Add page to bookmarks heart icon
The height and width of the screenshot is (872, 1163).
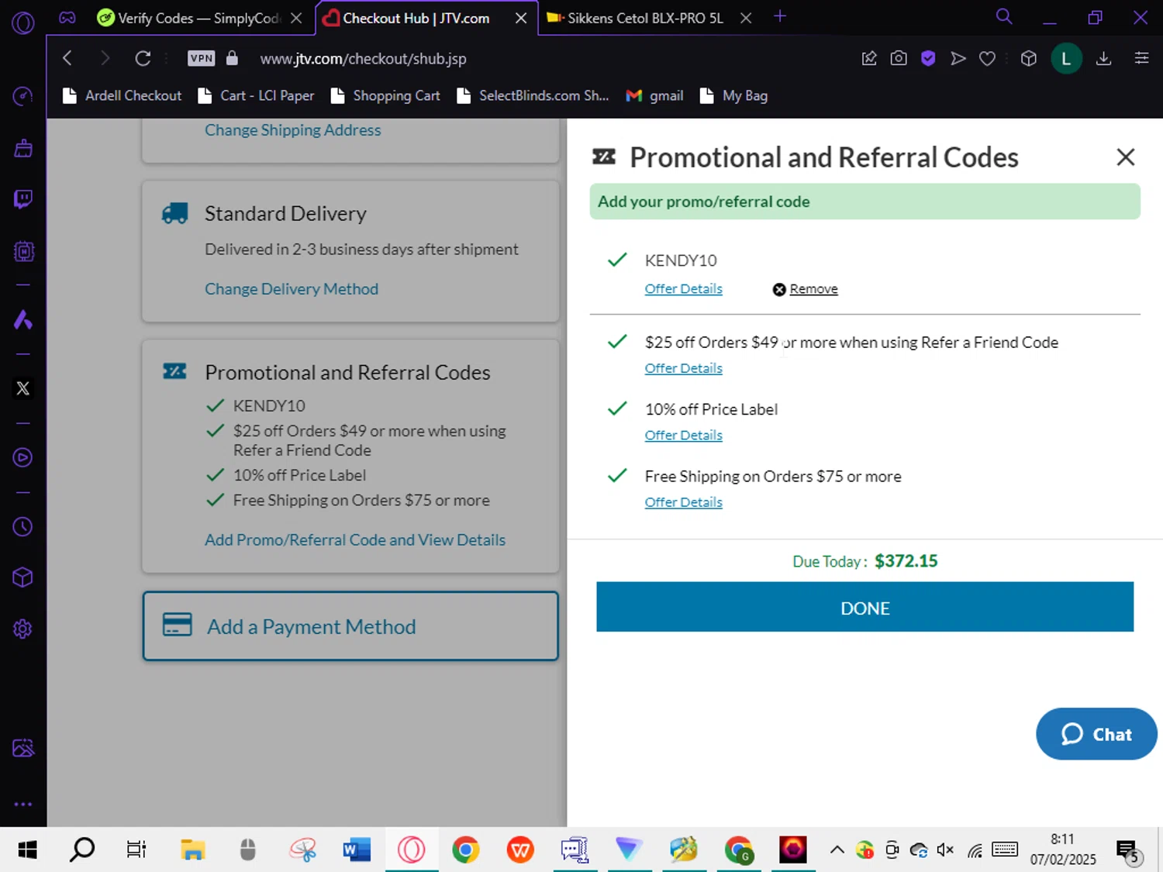coord(987,58)
